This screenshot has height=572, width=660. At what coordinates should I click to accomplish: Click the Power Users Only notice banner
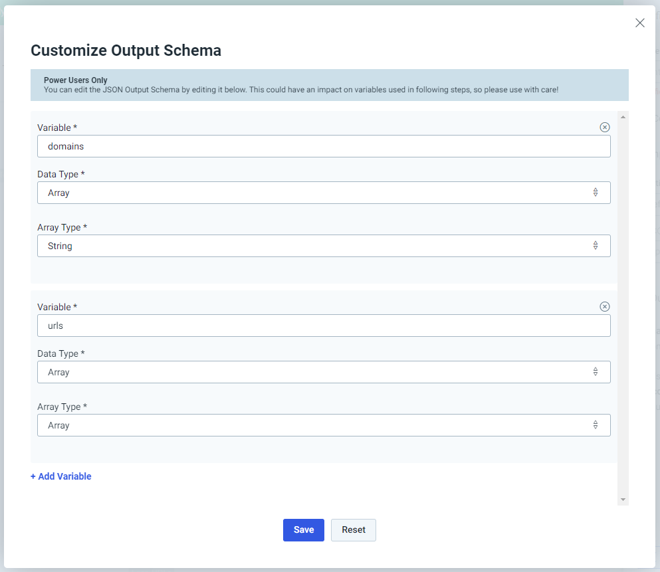point(330,85)
